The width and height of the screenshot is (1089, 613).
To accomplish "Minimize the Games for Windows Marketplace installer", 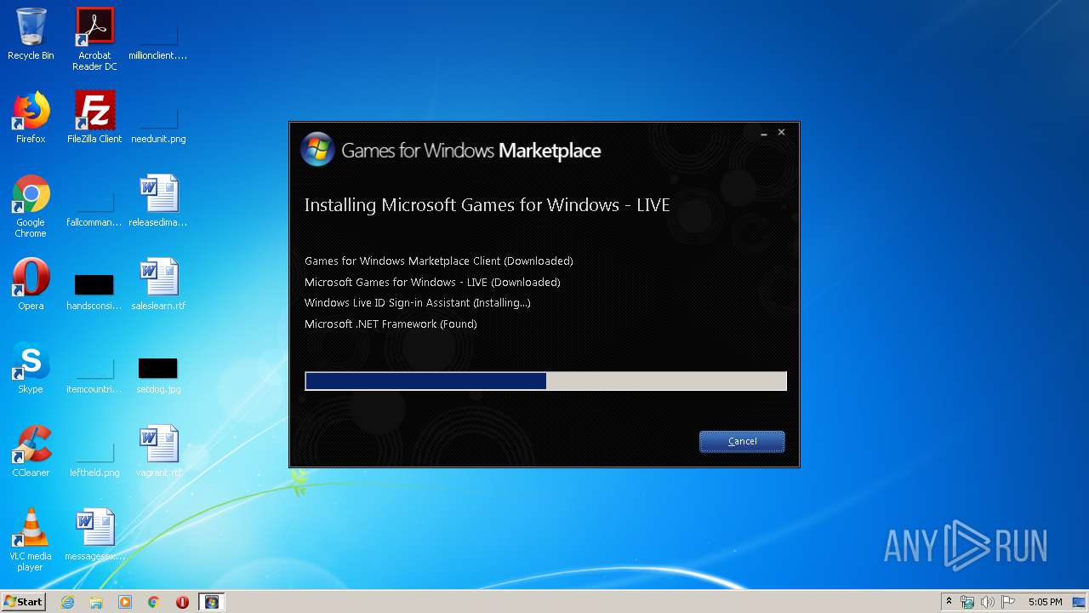I will tap(764, 133).
